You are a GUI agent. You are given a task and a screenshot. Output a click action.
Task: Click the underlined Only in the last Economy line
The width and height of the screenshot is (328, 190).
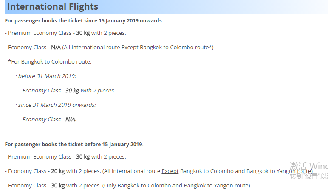(x=110, y=186)
